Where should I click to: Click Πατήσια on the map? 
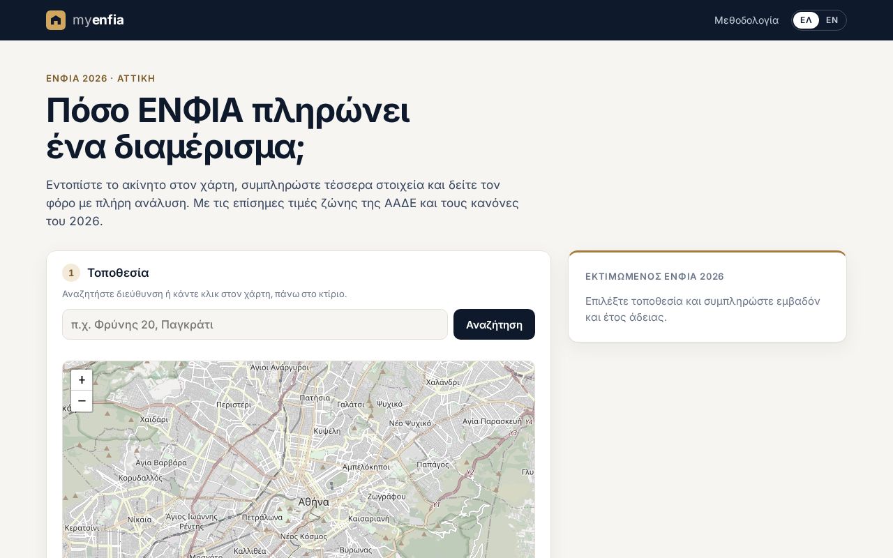[x=315, y=398]
